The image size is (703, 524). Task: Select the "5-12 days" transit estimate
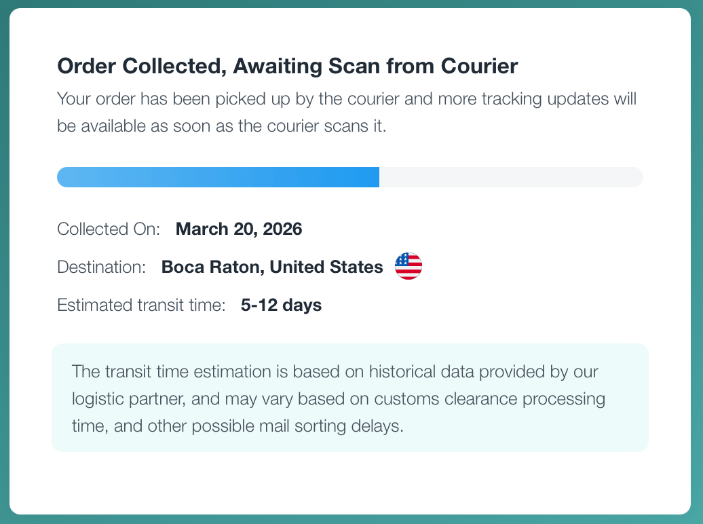281,305
